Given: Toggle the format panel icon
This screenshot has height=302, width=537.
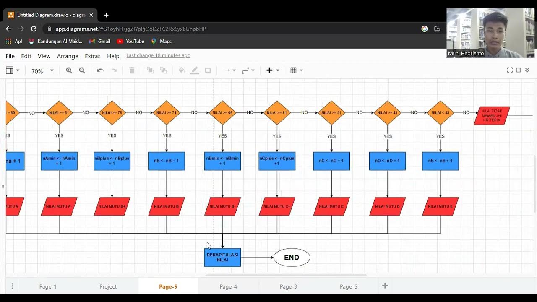Looking at the screenshot, I should pyautogui.click(x=519, y=70).
